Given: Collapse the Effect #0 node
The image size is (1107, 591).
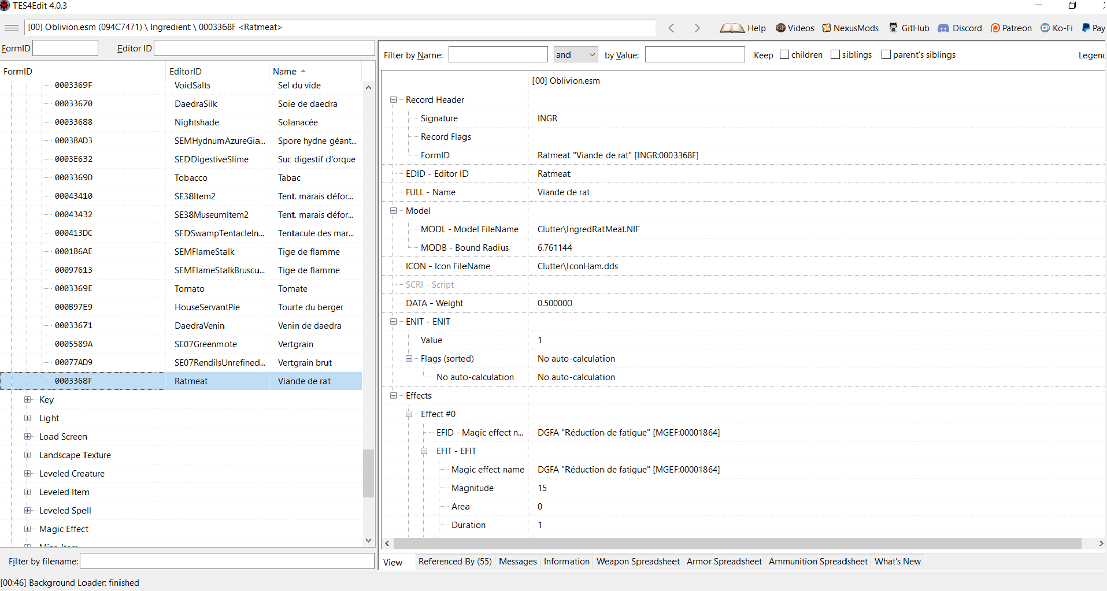Looking at the screenshot, I should 409,414.
